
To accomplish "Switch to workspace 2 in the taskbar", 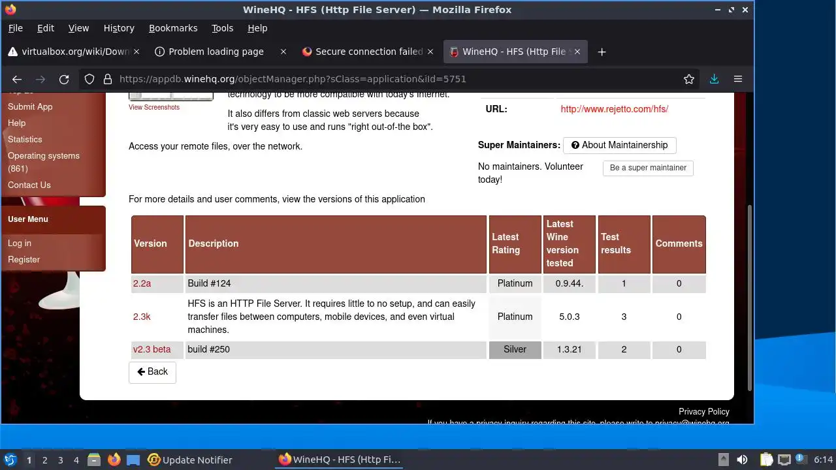I will pyautogui.click(x=44, y=460).
